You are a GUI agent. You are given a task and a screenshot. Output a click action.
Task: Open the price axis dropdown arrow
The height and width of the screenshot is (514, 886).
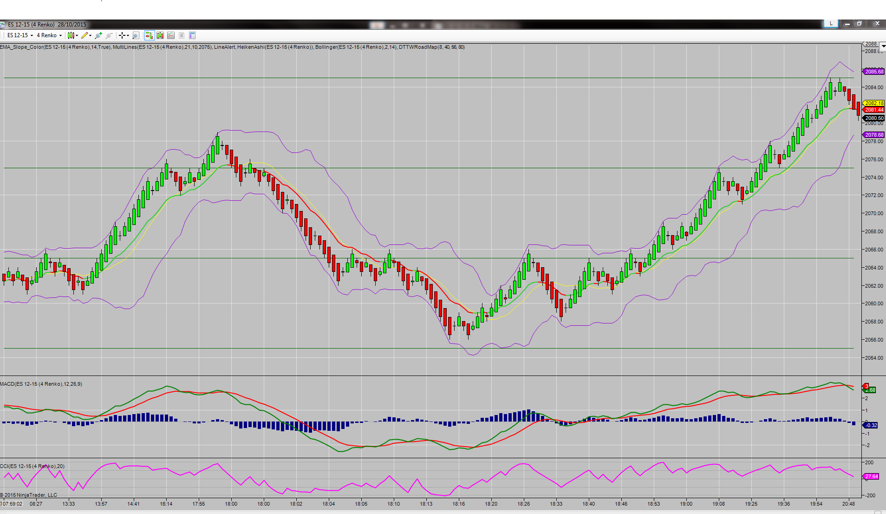click(x=883, y=46)
